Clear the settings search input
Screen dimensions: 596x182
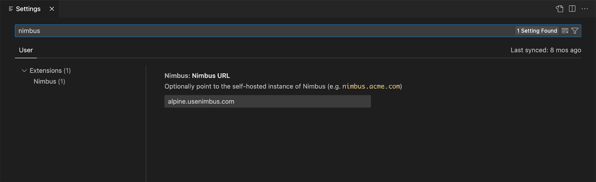565,31
